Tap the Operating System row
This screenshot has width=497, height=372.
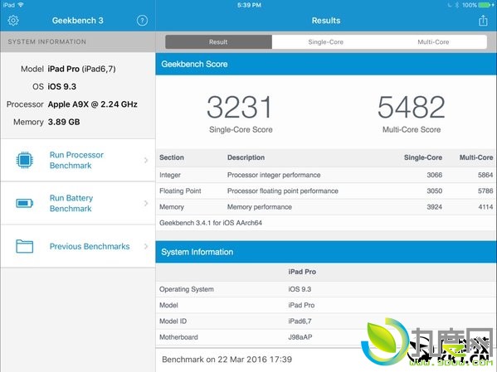[x=326, y=289]
